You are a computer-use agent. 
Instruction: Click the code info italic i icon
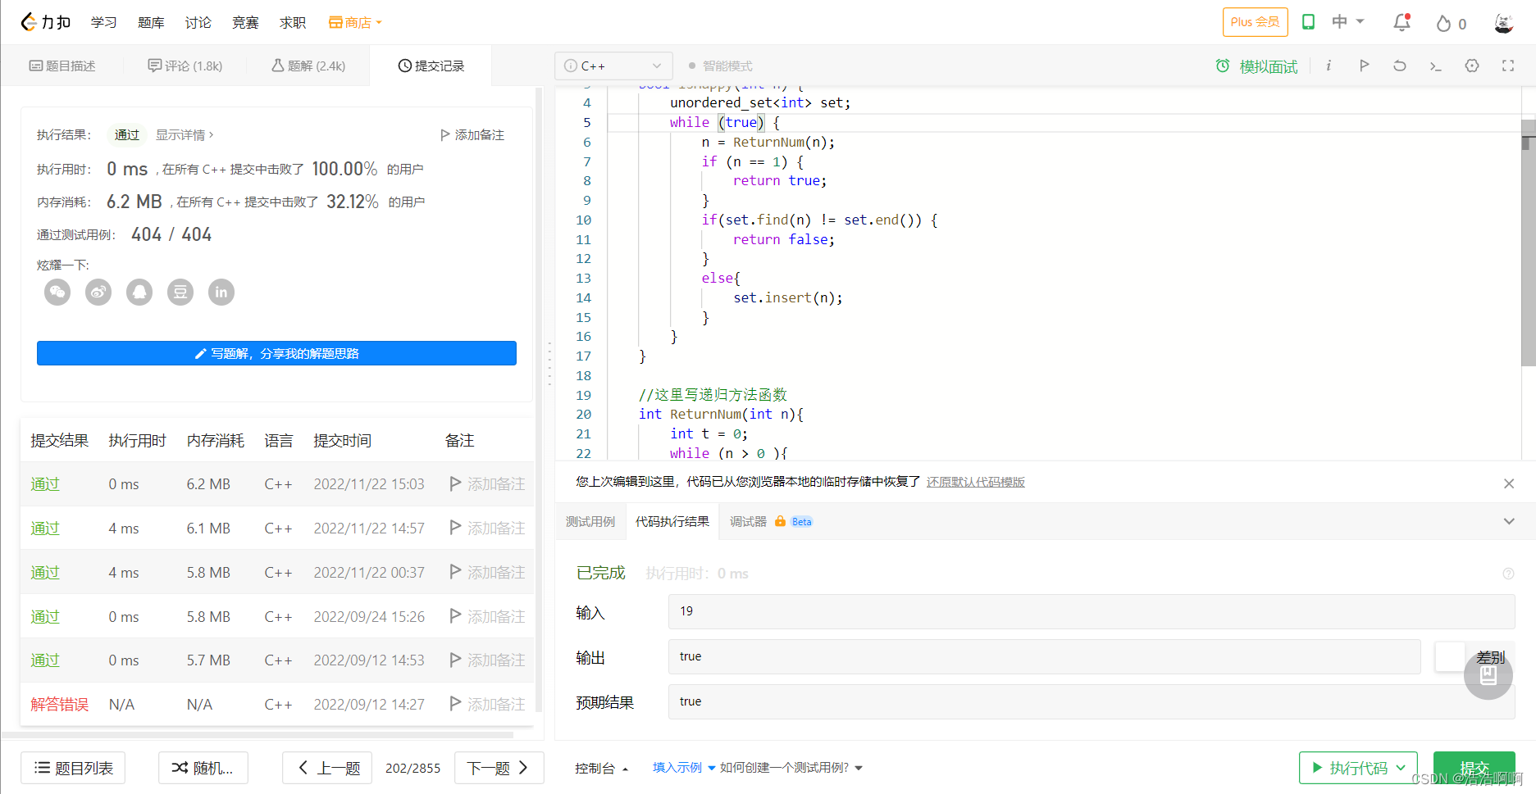click(x=1329, y=66)
